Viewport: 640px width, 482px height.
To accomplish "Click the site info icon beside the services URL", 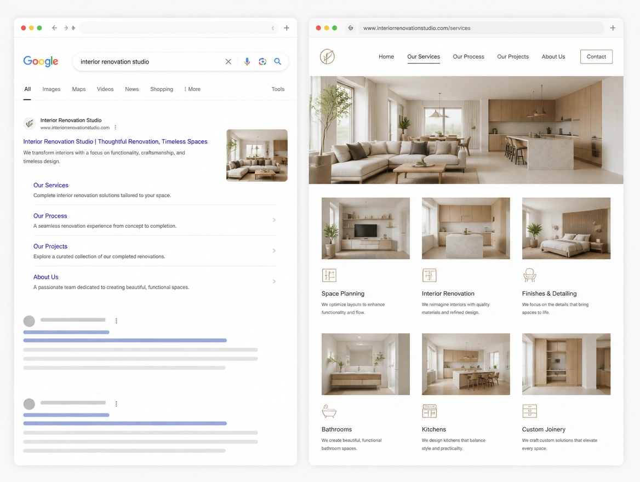I will [351, 28].
